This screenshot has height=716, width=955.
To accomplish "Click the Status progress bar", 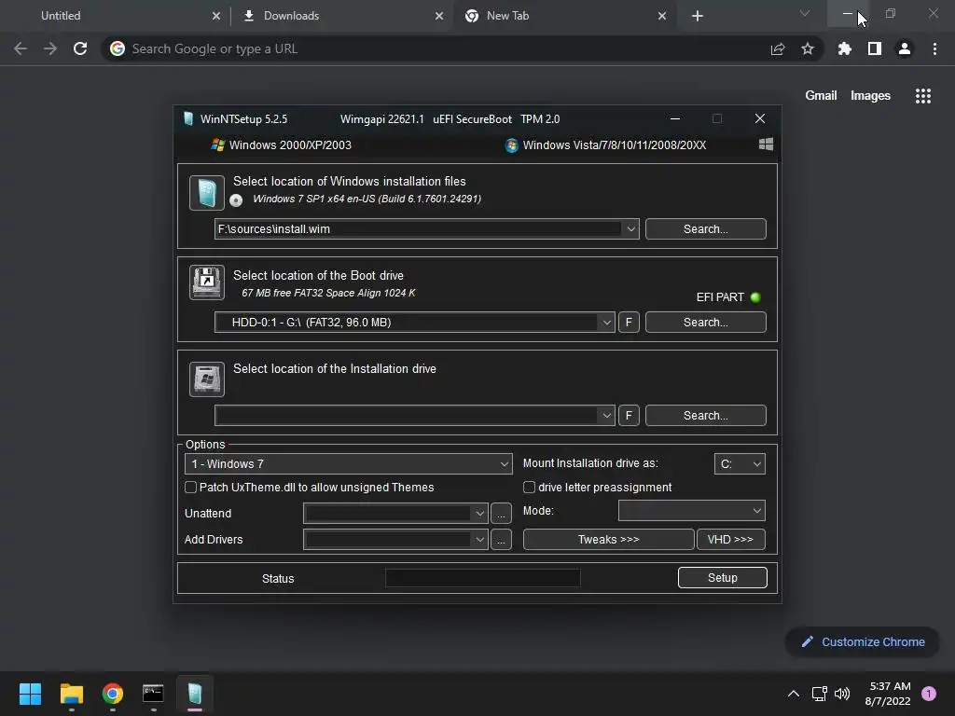I will (482, 578).
